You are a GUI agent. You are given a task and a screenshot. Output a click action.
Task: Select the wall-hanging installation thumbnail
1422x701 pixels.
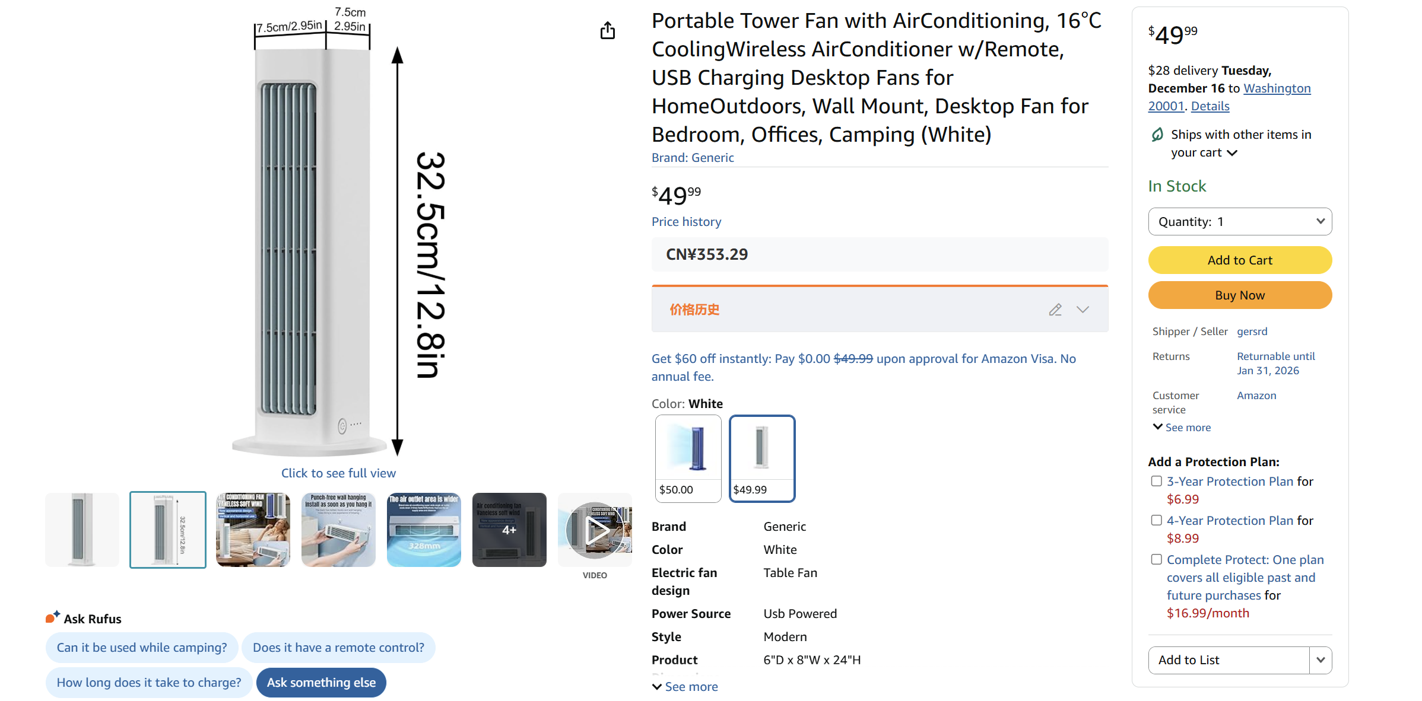tap(339, 530)
